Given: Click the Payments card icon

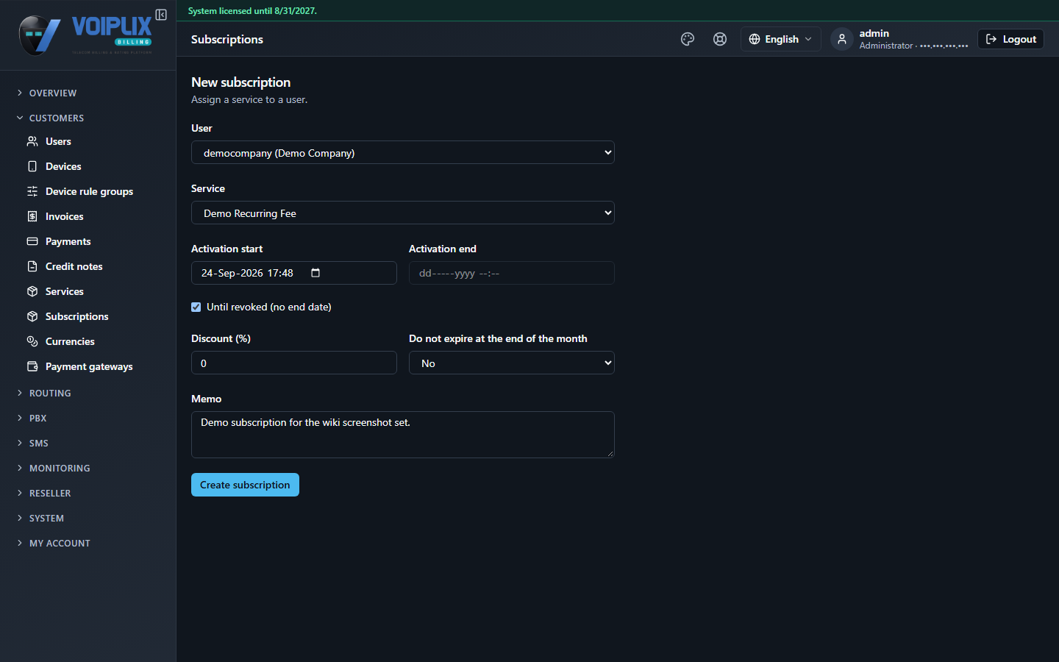Looking at the screenshot, I should tap(32, 241).
